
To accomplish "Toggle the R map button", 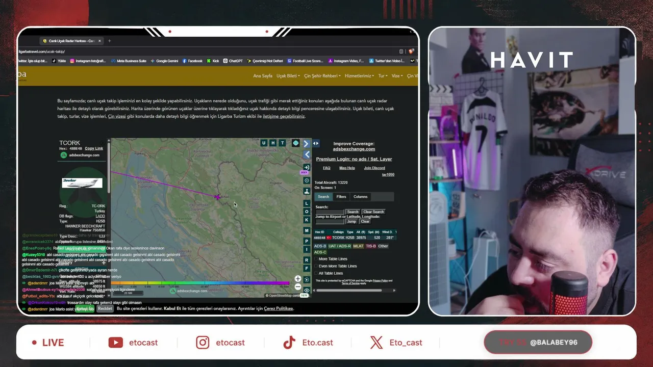I will (x=307, y=260).
